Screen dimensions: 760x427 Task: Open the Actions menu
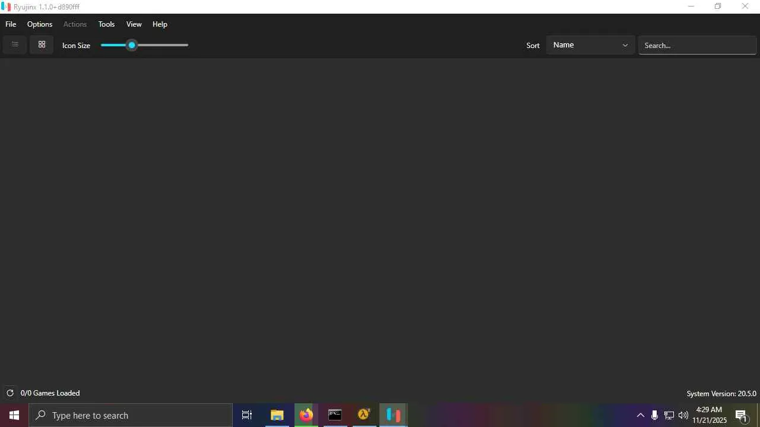[x=75, y=24]
